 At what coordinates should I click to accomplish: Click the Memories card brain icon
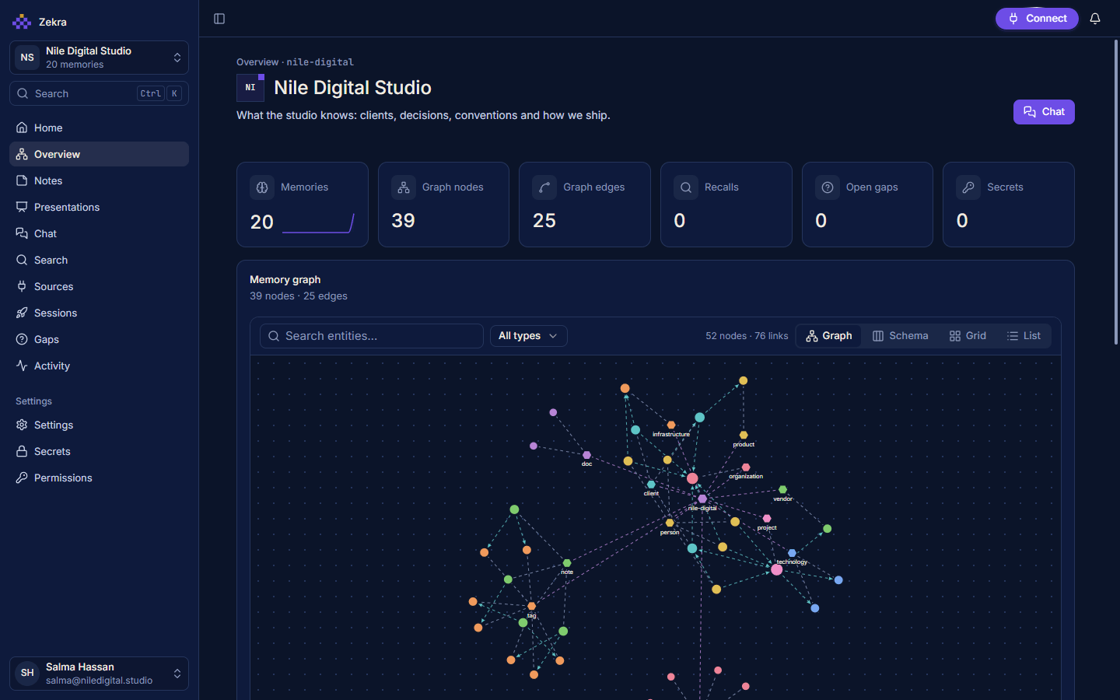(262, 187)
